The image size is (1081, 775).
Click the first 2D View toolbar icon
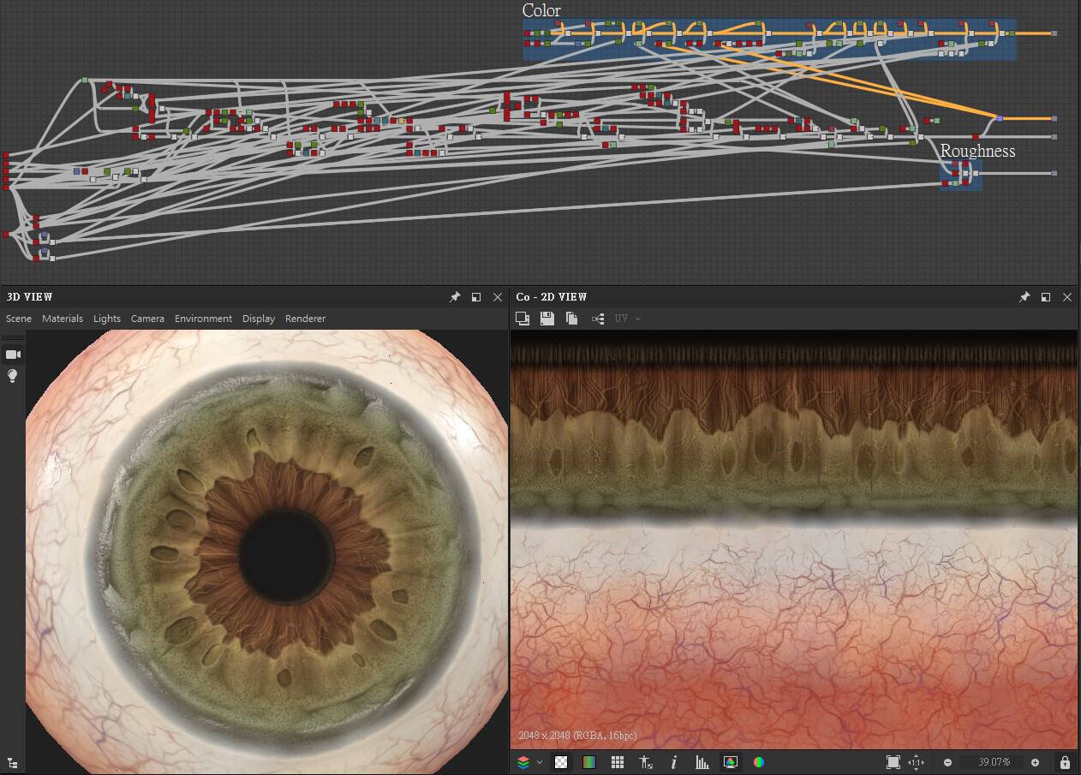(523, 319)
